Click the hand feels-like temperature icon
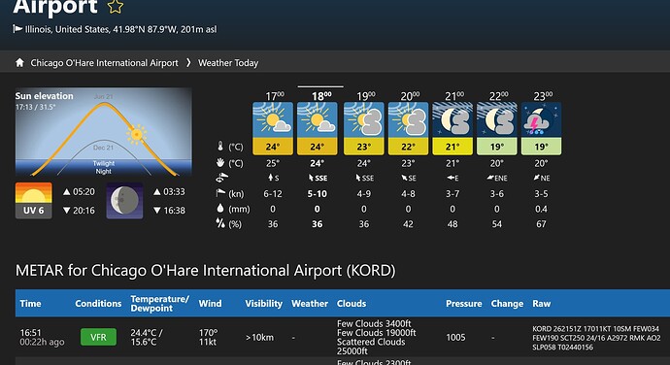 pos(220,163)
